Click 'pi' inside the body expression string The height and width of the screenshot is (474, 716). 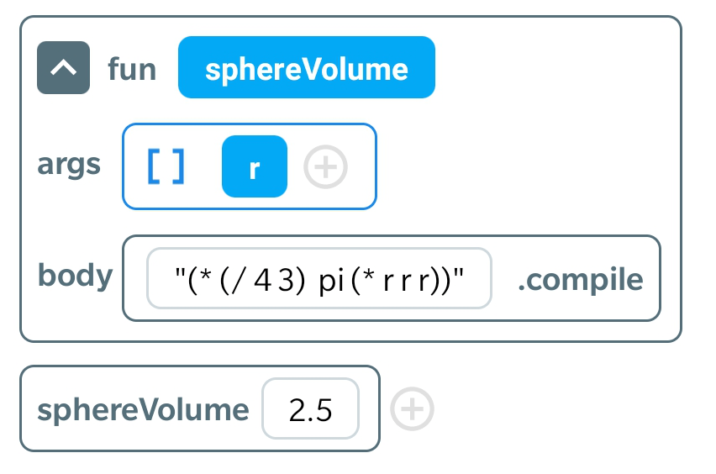coord(333,279)
